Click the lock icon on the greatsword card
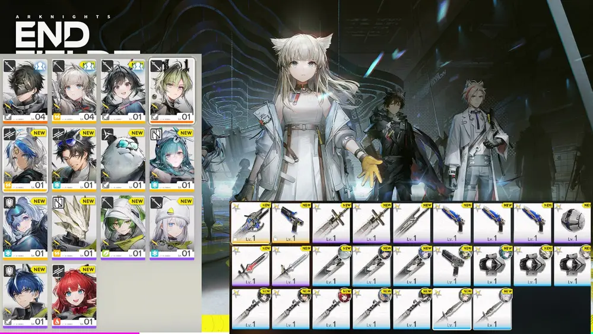Viewport: 593px width, 334px height. (x=236, y=237)
